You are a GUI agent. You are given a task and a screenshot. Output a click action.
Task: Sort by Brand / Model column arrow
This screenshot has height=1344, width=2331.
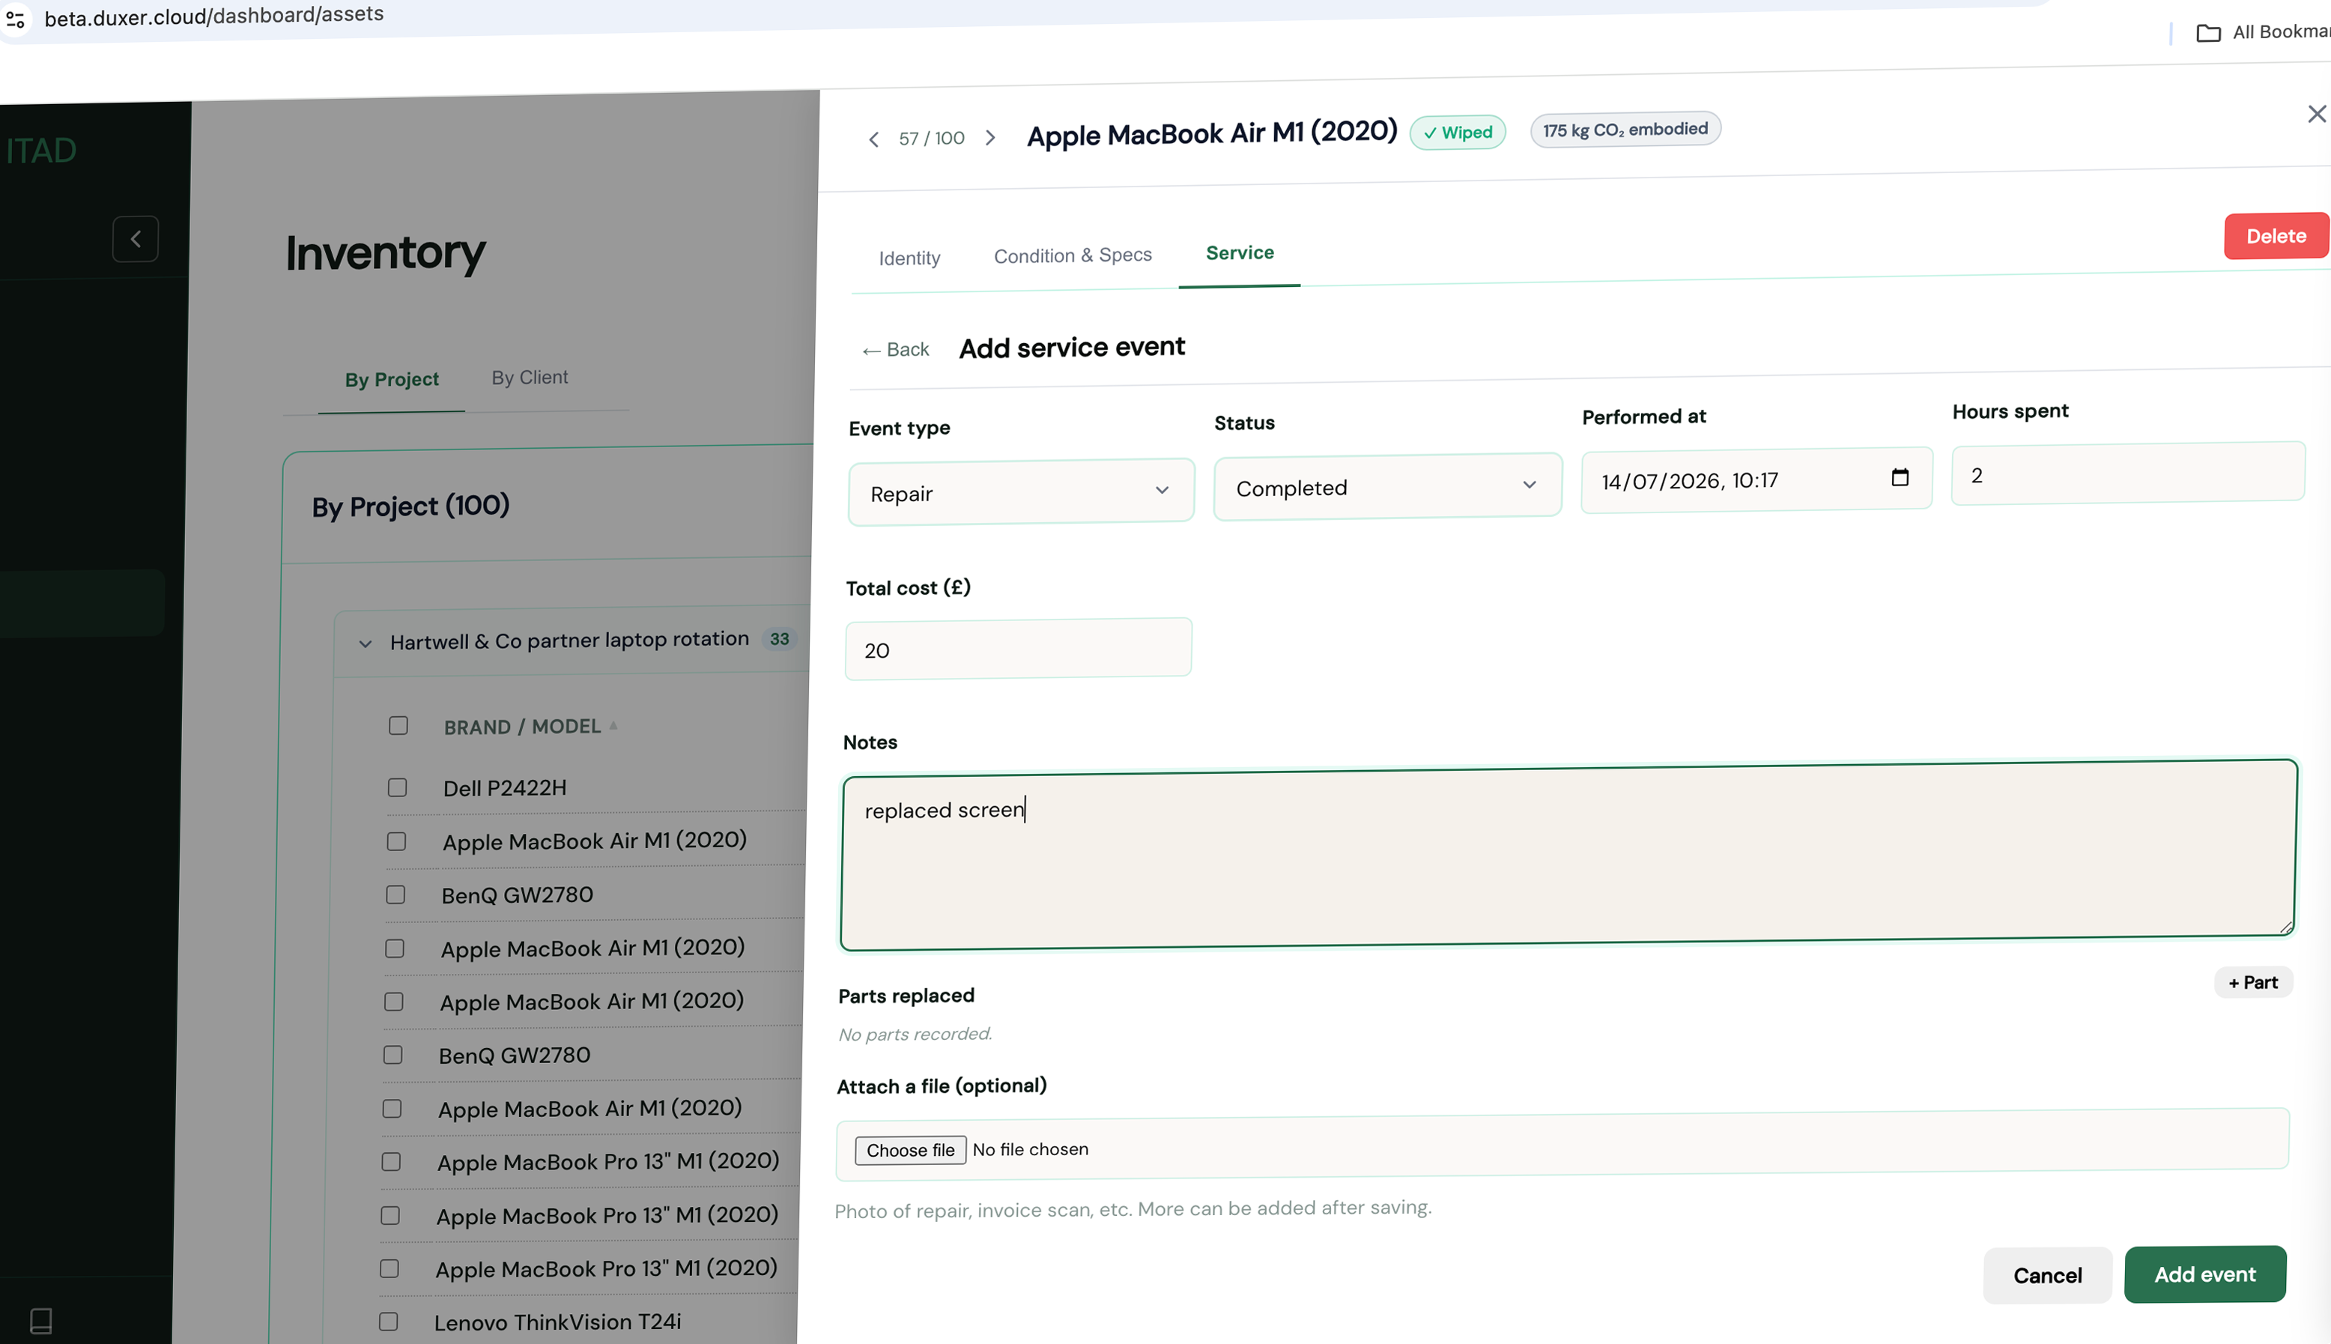[613, 725]
